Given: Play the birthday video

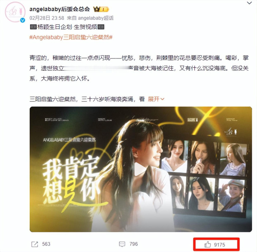Looking at the screenshot, I should pos(140,169).
